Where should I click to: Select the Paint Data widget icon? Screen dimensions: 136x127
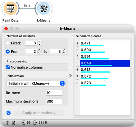coord(10,8)
